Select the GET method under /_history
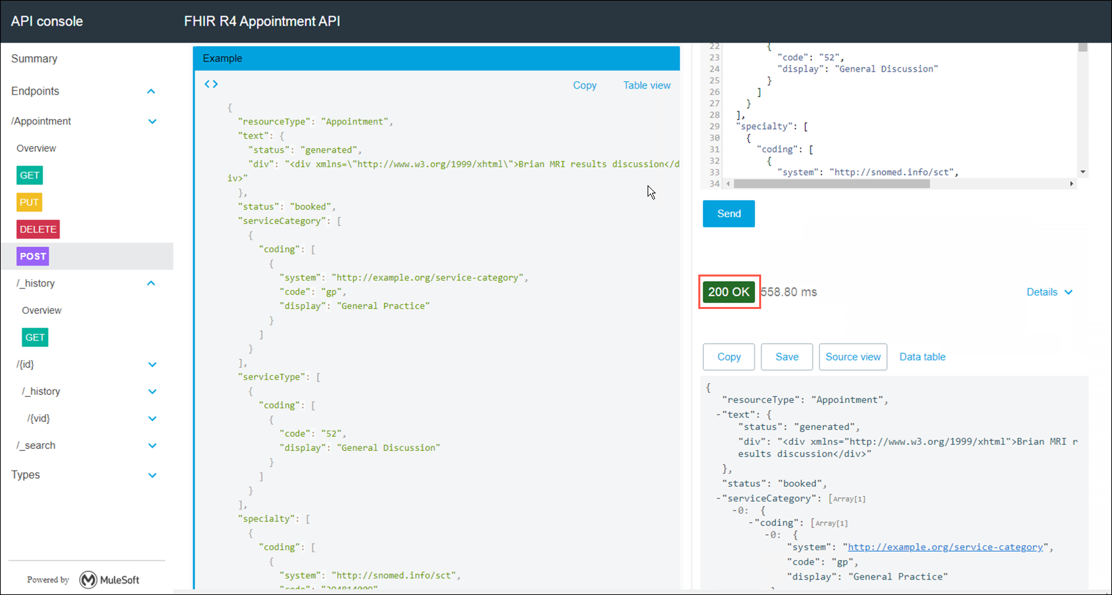 coord(35,337)
